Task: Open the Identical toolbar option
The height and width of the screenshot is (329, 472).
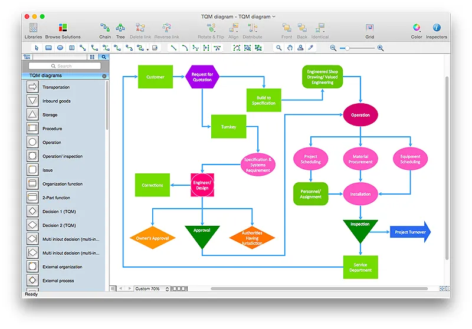Action: pyautogui.click(x=320, y=31)
